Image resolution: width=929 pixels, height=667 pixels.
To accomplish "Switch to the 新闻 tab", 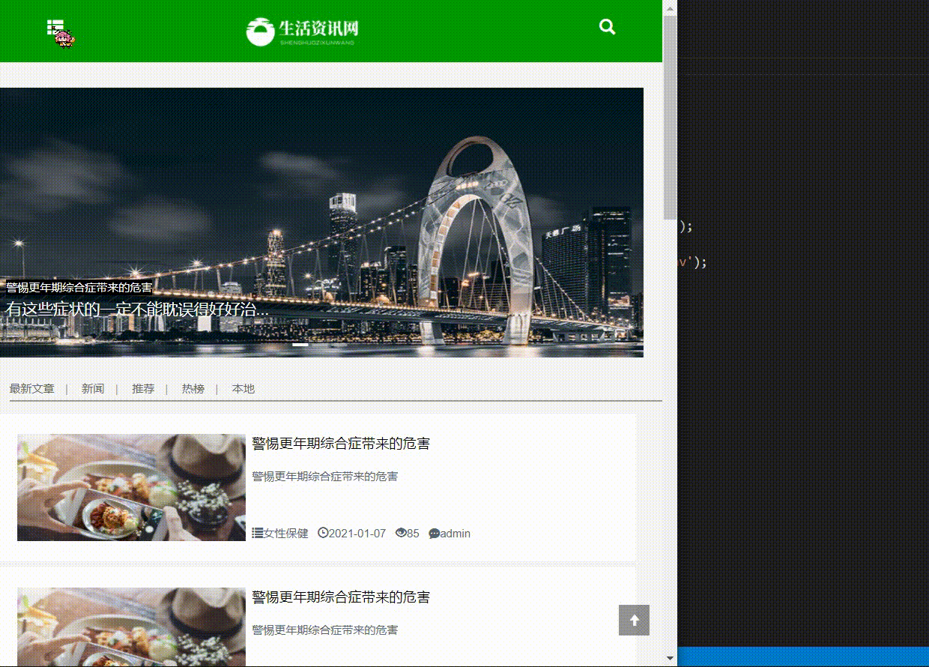I will pyautogui.click(x=93, y=388).
